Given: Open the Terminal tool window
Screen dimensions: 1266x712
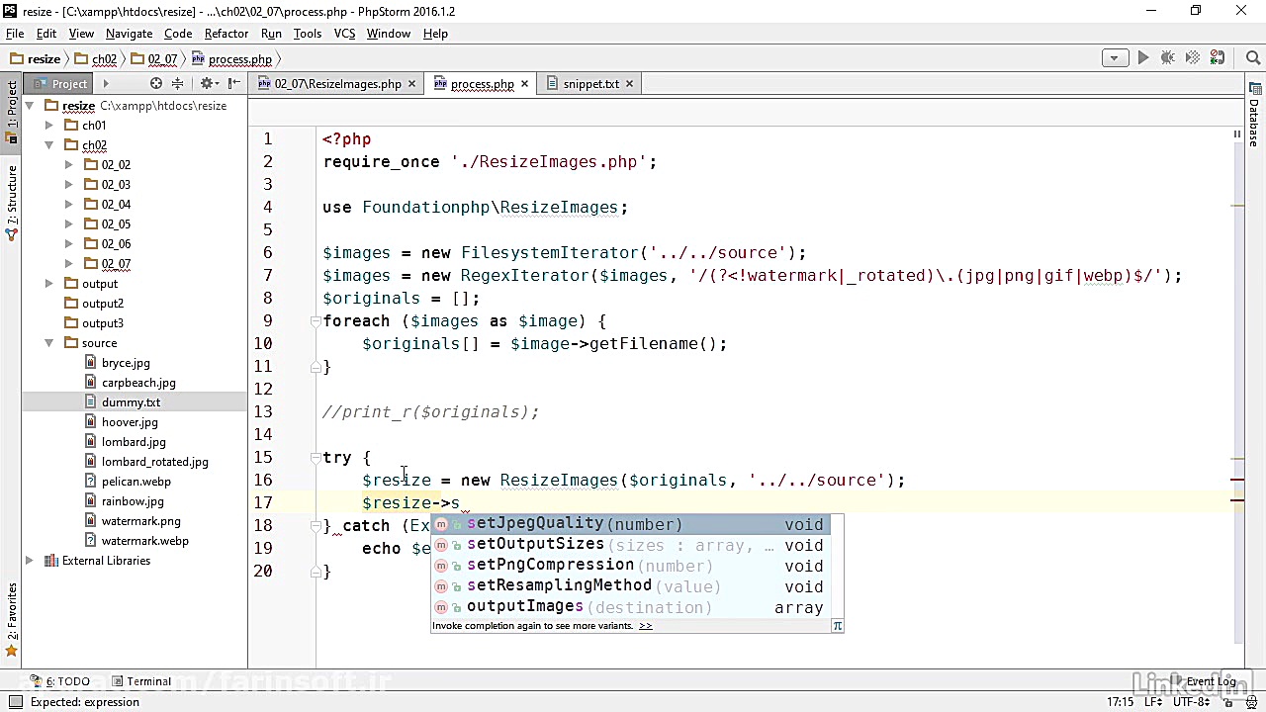Looking at the screenshot, I should point(141,681).
